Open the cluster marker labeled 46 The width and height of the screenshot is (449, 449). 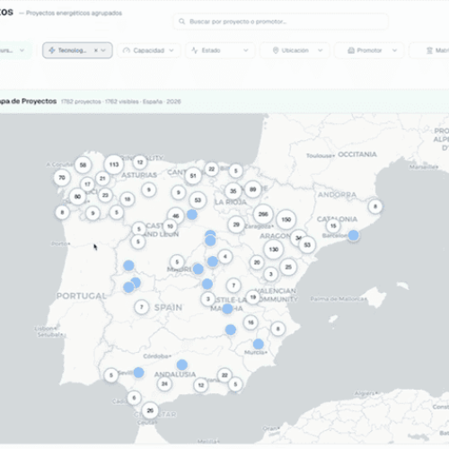click(176, 216)
